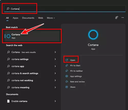The image size is (128, 110).
Task: Click the Pin to Start pin icon
Action: coord(67,66)
